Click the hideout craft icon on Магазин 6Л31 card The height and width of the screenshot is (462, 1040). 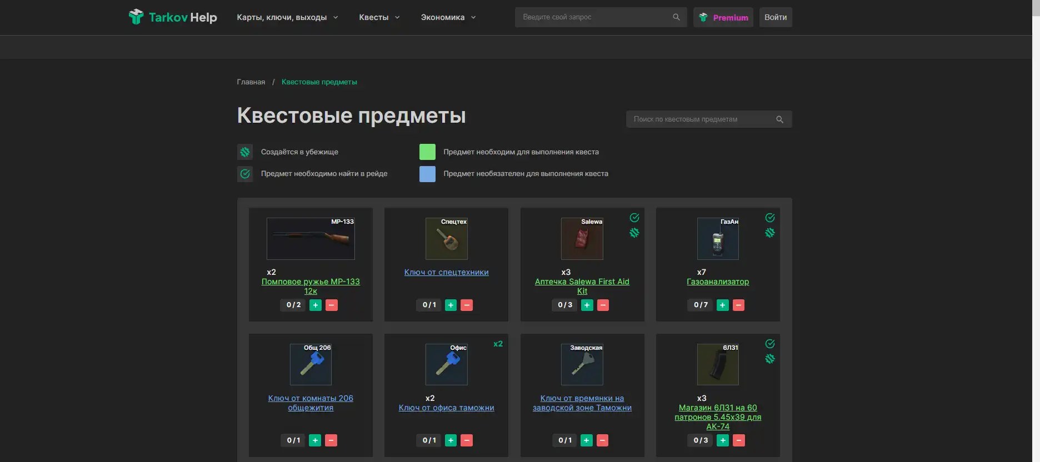pyautogui.click(x=770, y=359)
